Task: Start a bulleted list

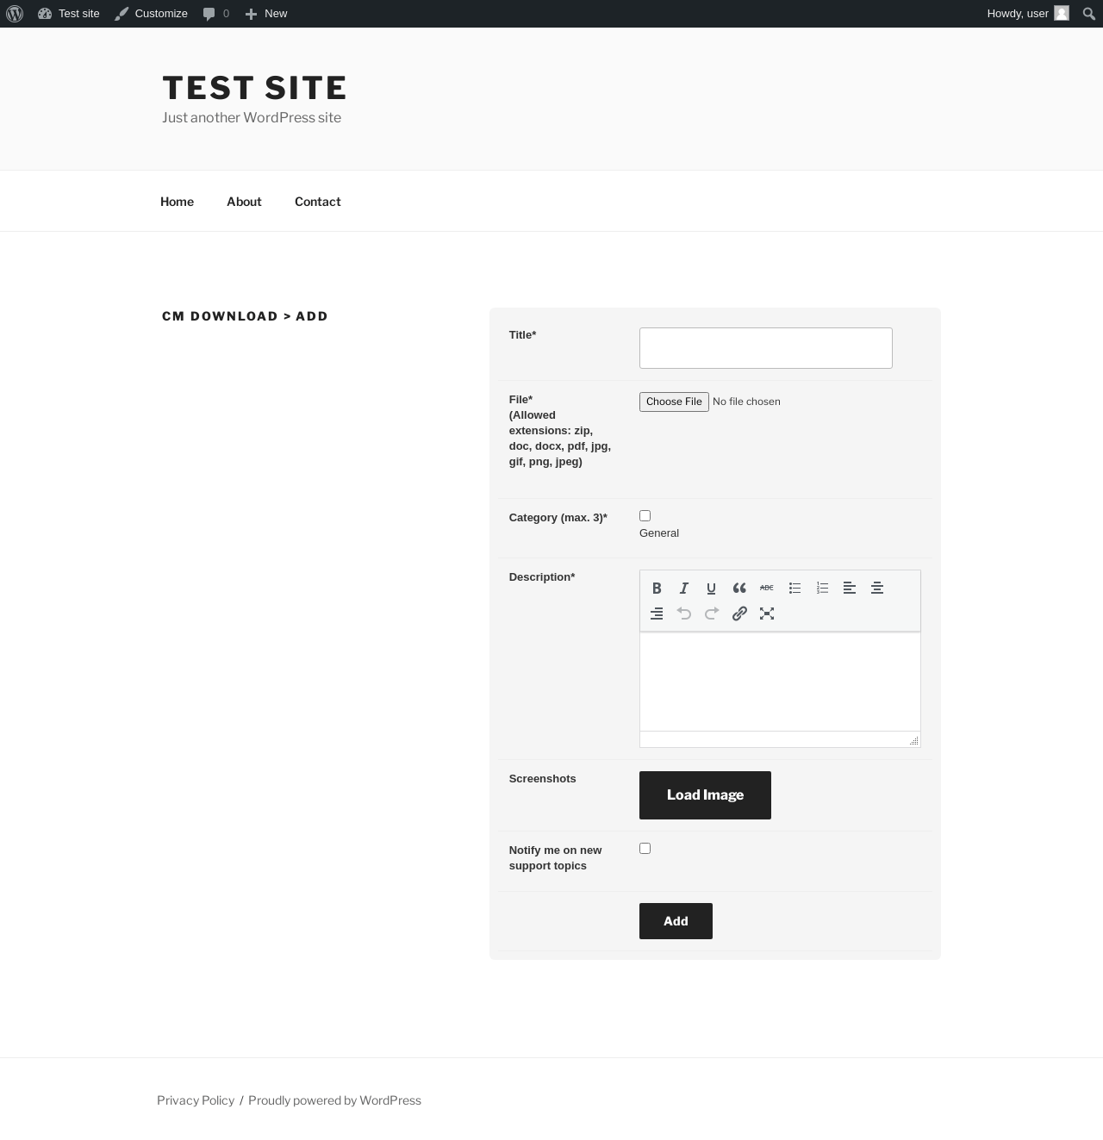Action: pos(795,588)
